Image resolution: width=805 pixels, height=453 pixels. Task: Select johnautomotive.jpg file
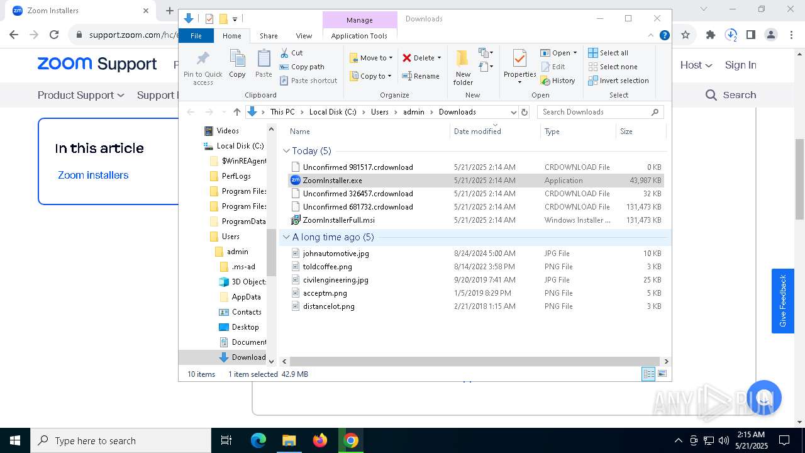coord(336,254)
